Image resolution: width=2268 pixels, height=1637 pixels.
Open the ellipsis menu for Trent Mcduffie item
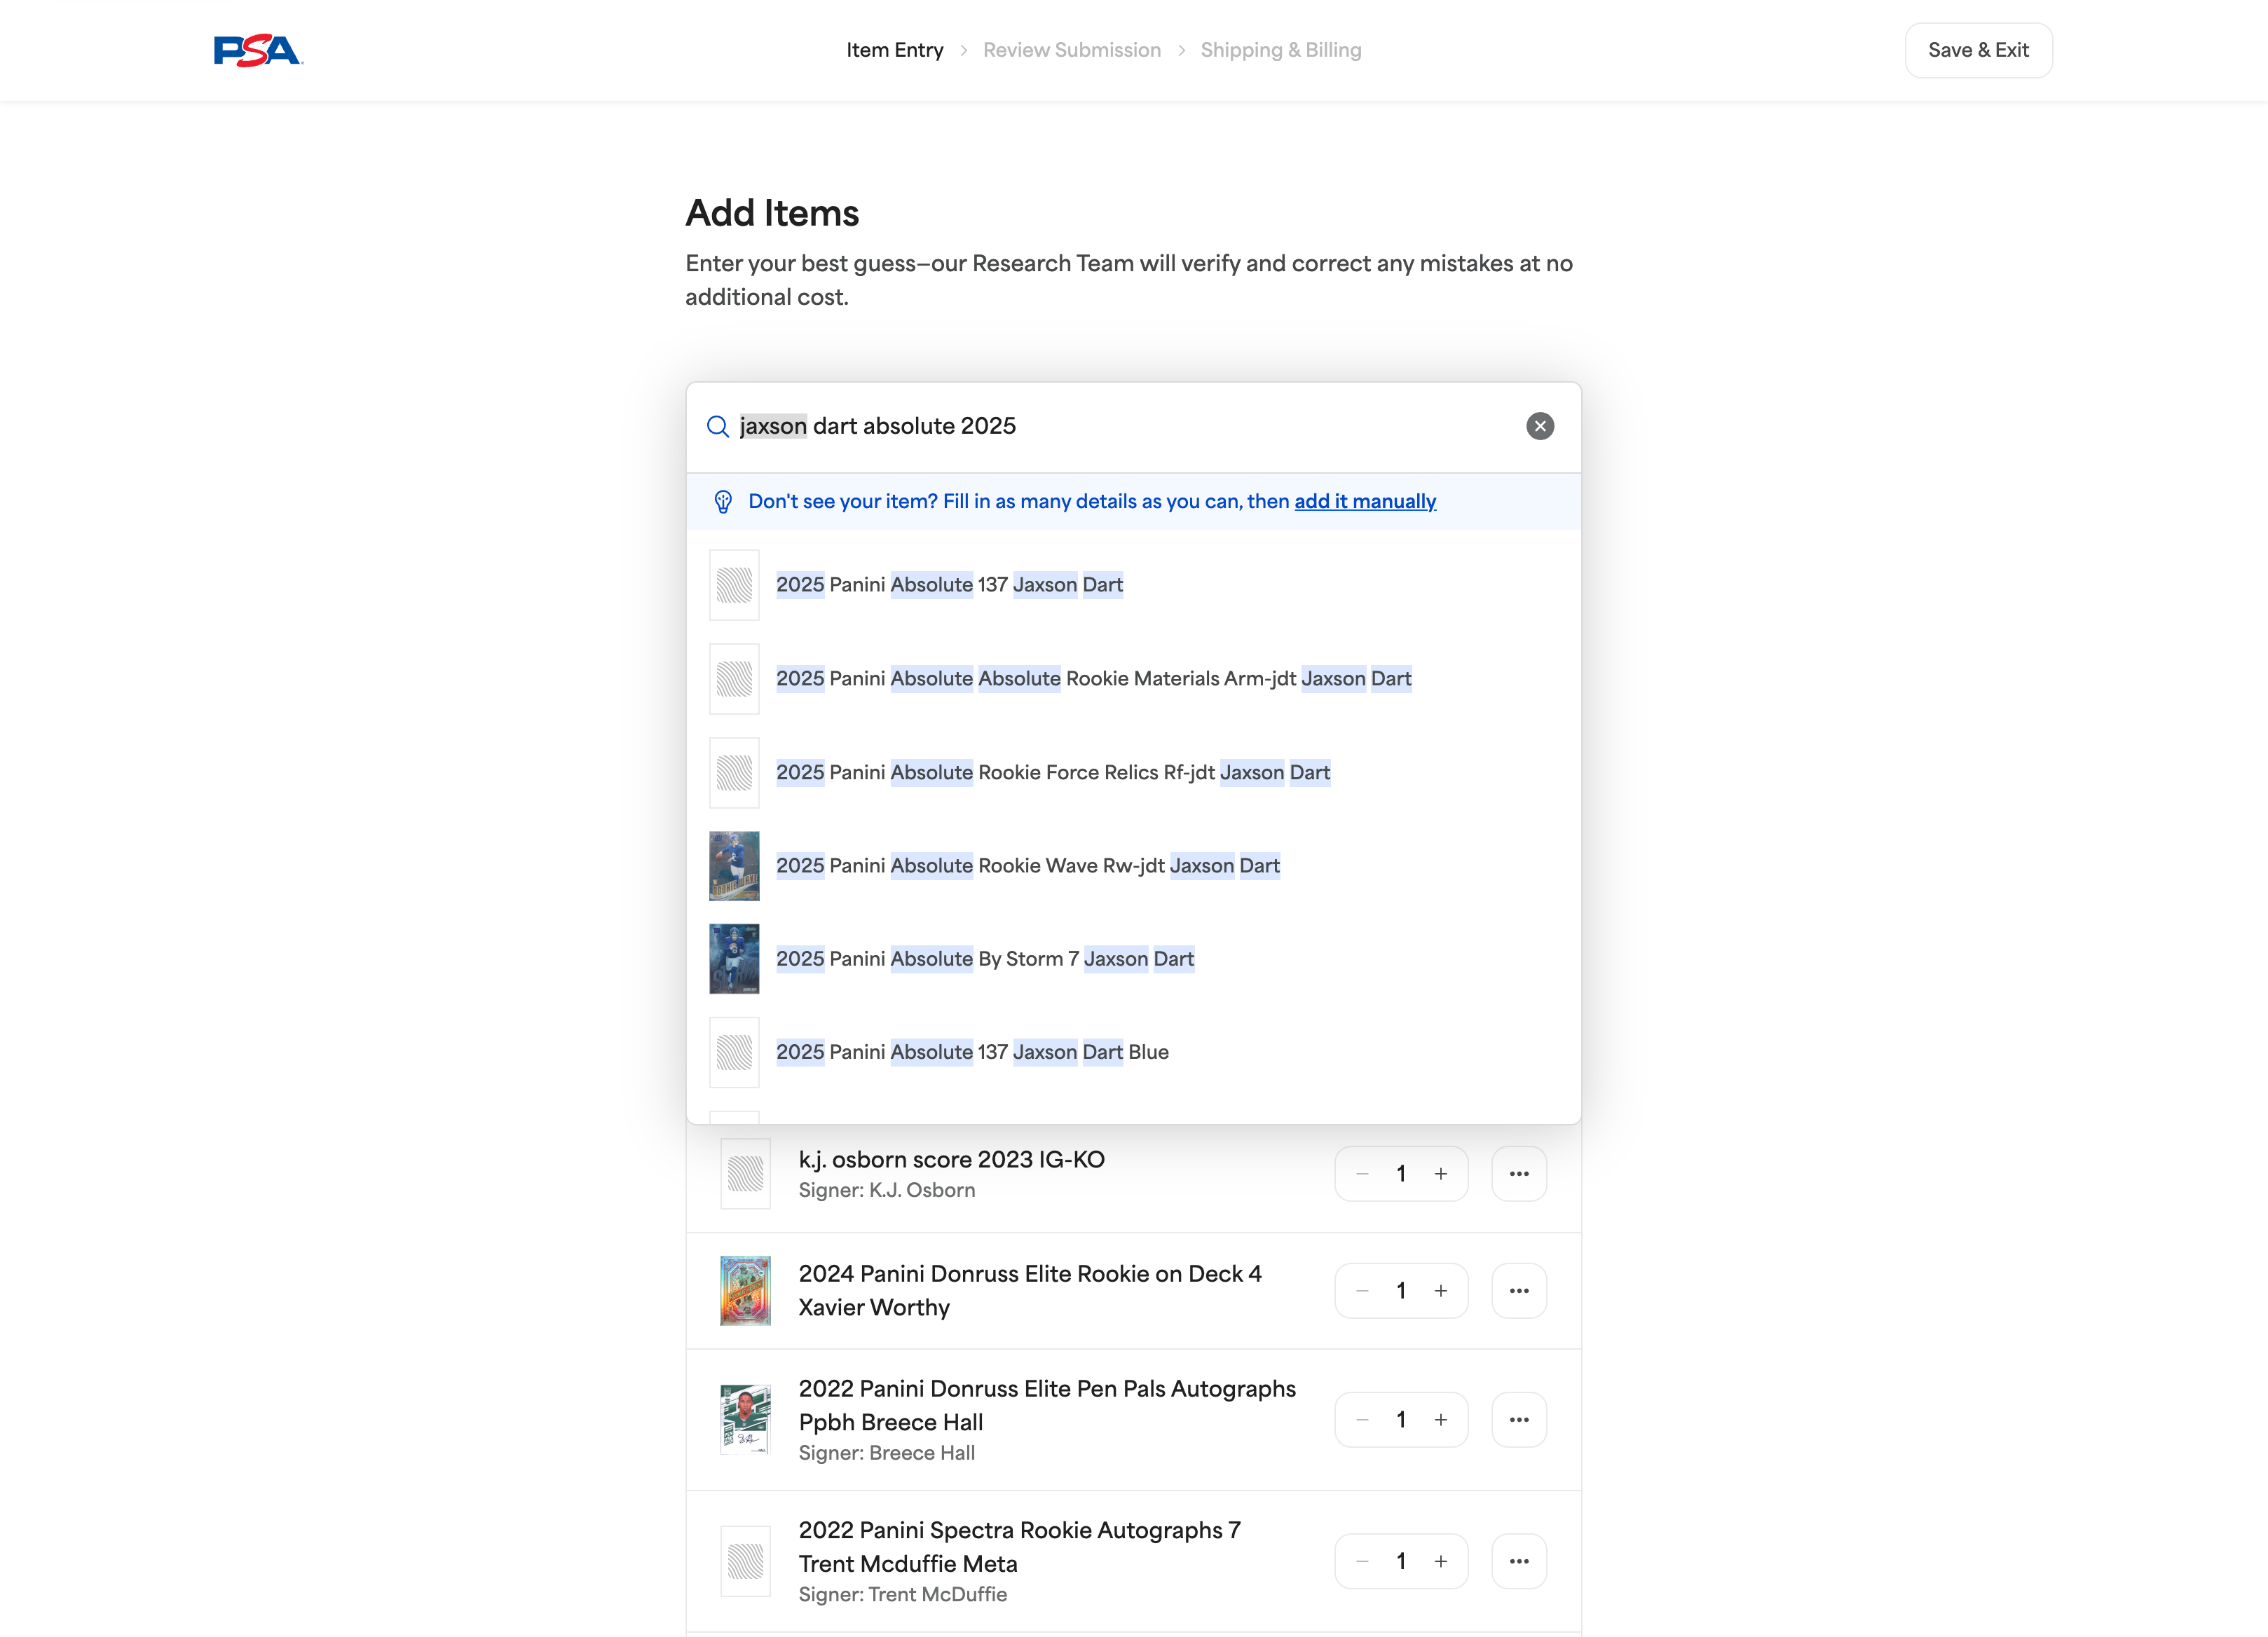(1519, 1560)
